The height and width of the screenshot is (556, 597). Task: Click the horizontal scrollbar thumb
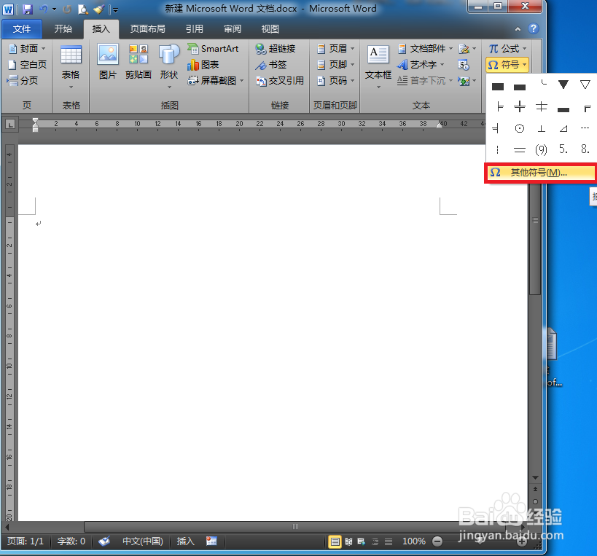click(x=295, y=527)
